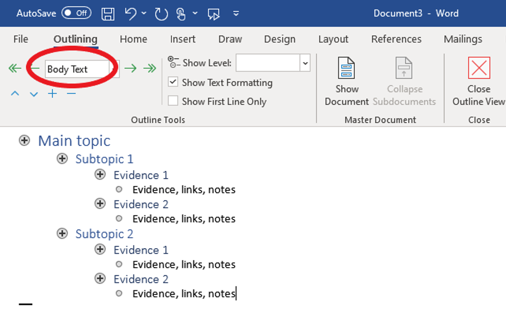Enable Show First Line Only checkbox
This screenshot has height=313, width=506.
[x=173, y=101]
